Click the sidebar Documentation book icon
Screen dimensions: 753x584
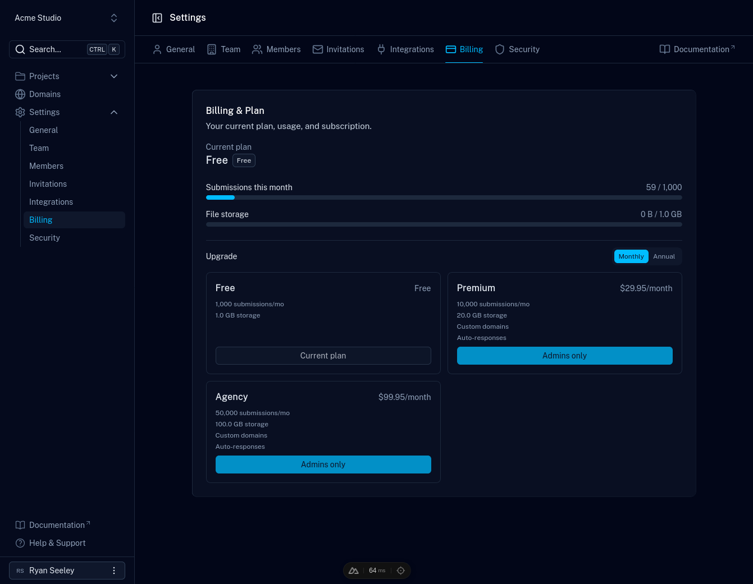(x=20, y=525)
